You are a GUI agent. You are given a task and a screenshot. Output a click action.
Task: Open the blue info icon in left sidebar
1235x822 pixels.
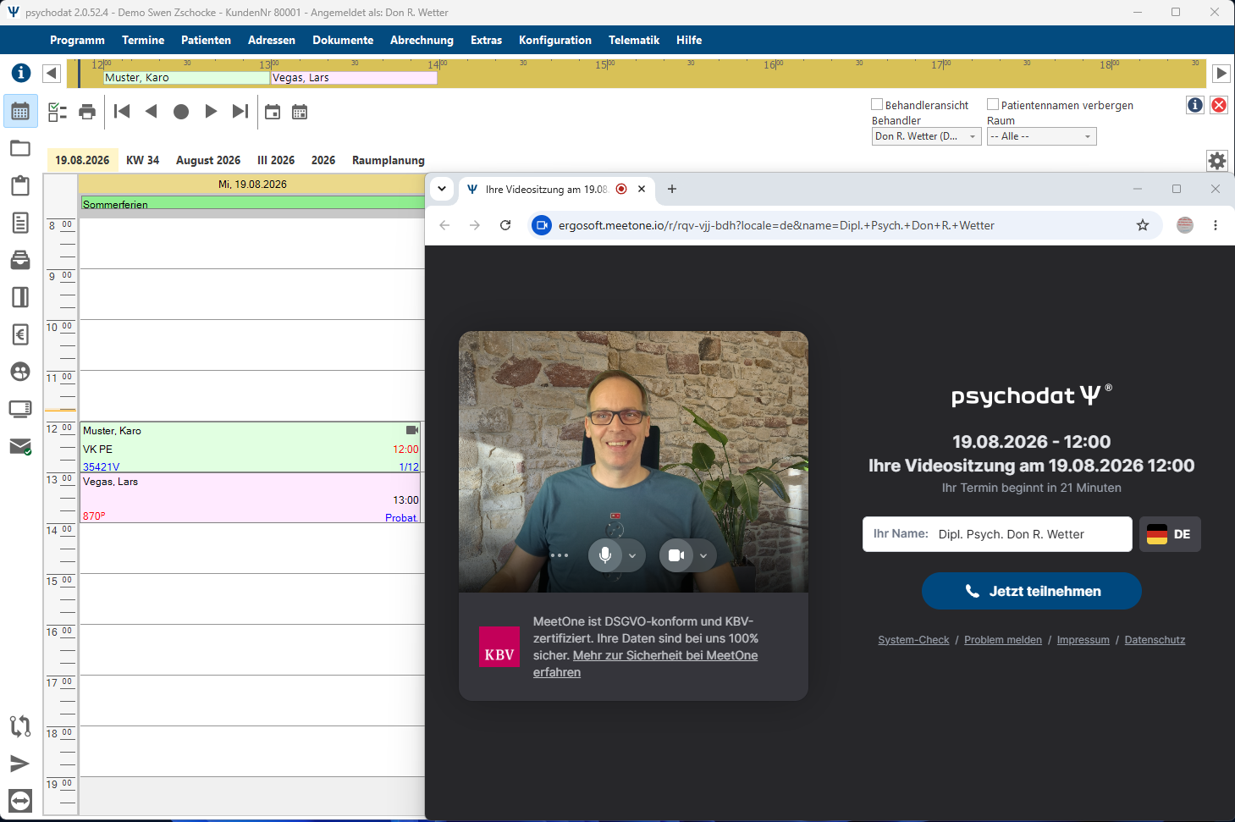click(21, 73)
